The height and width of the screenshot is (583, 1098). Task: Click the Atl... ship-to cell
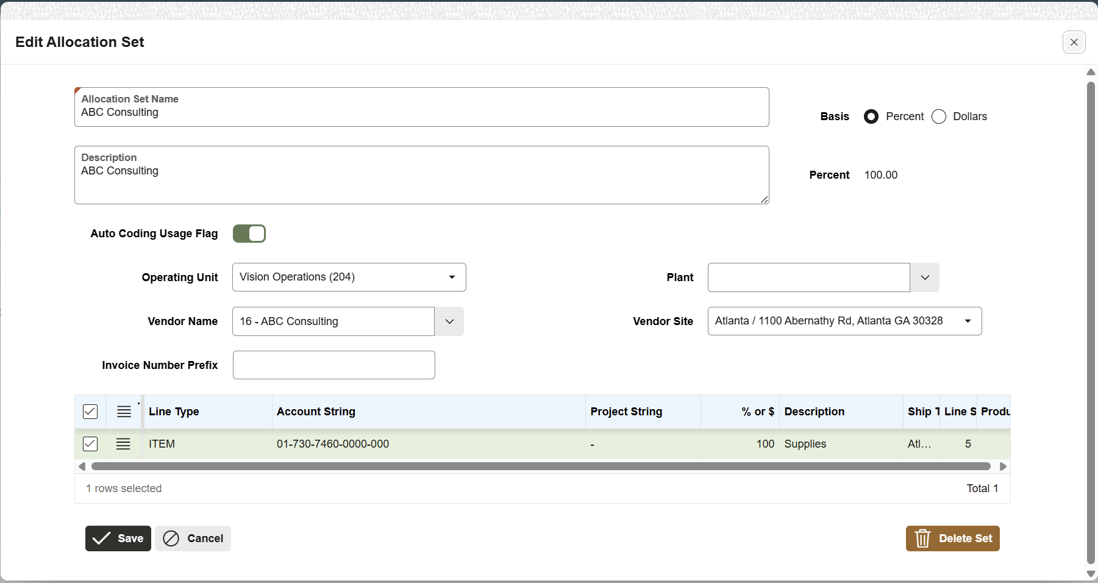pos(921,444)
